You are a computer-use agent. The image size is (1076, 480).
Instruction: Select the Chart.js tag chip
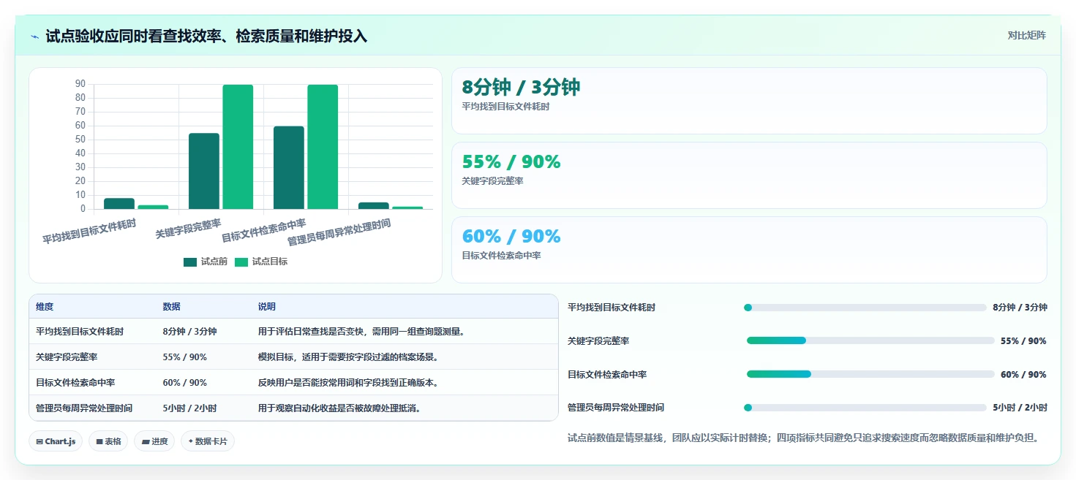pos(56,441)
